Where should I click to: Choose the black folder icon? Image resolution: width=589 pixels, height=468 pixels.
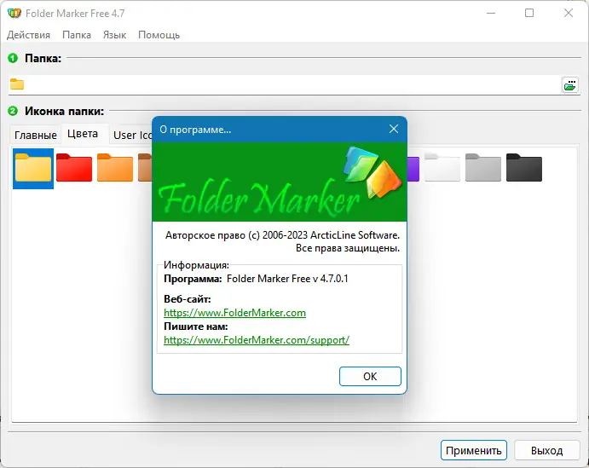point(524,168)
